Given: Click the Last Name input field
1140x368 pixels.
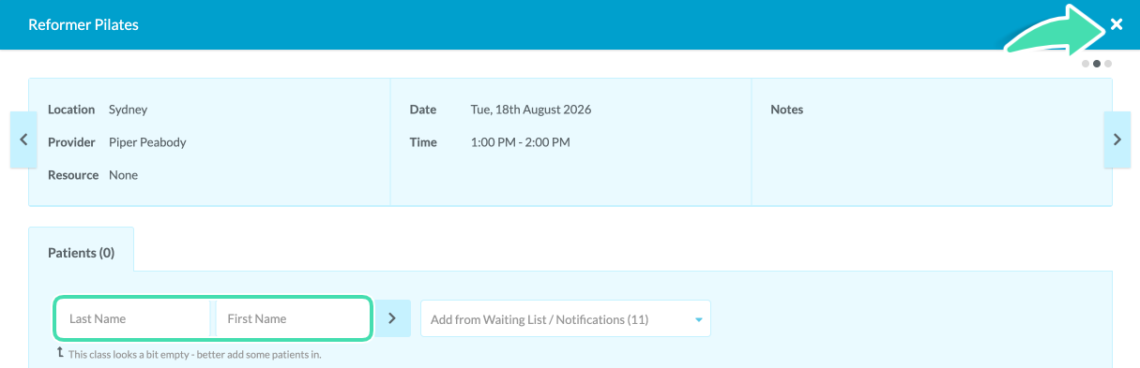Looking at the screenshot, I should point(134,318).
